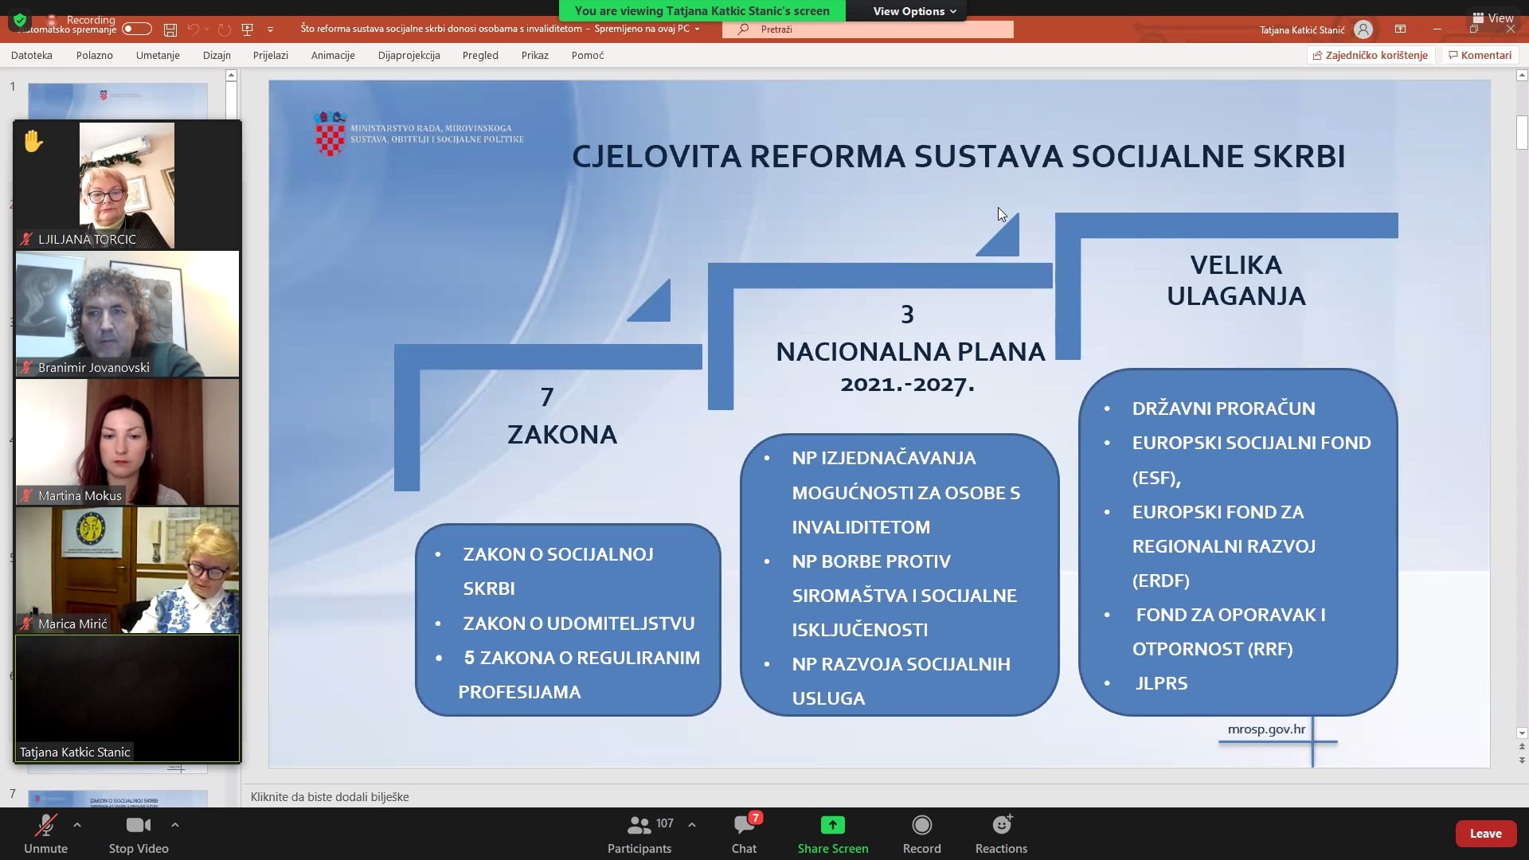Screen dimensions: 1529x860
Task: Start slideshow from beginning icon
Action: (x=247, y=29)
